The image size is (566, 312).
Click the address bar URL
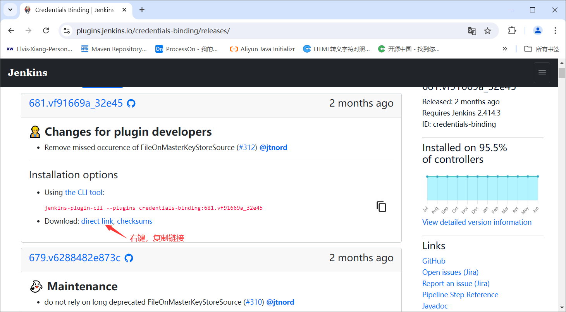pos(153,31)
